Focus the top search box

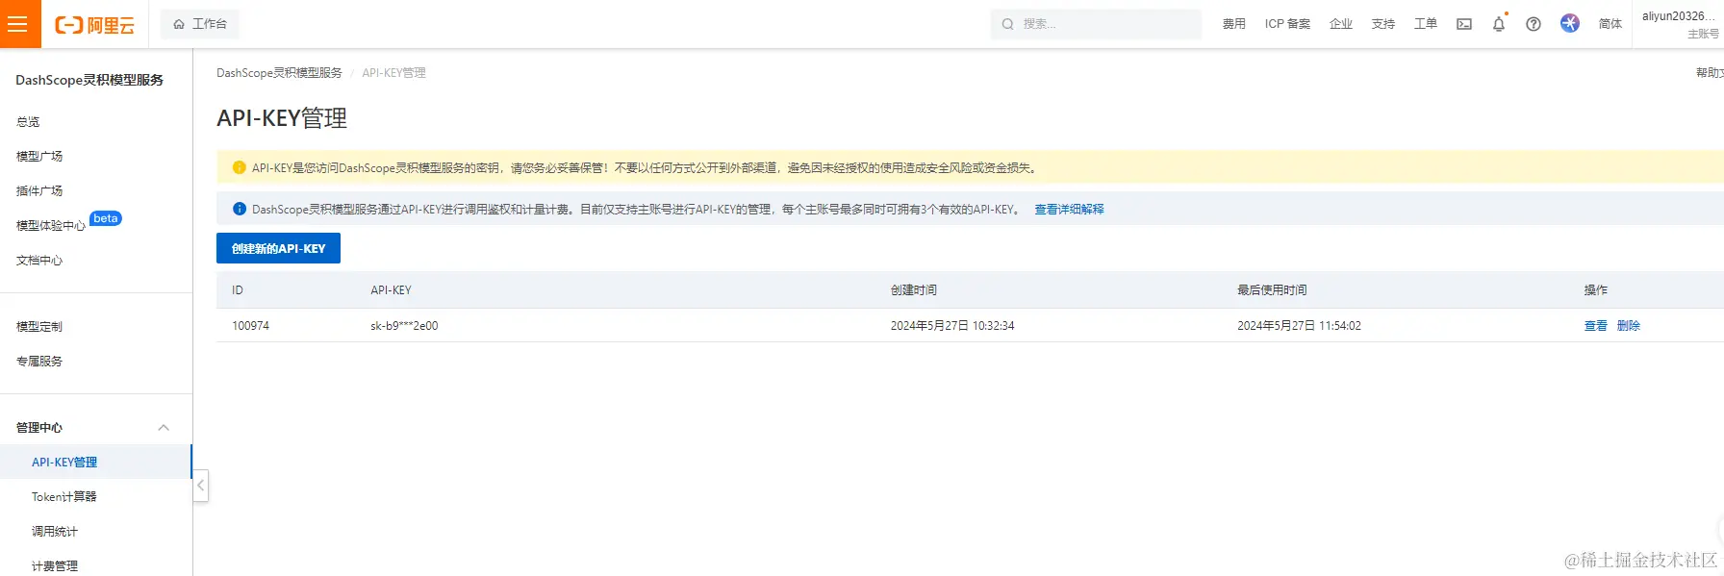(x=1096, y=24)
